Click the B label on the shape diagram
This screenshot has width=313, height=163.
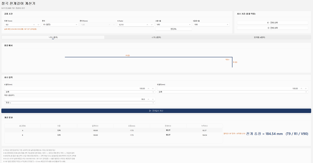click(x=235, y=62)
